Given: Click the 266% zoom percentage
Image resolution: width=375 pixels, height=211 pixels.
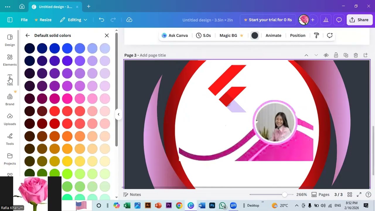Looking at the screenshot, I should [x=301, y=195].
